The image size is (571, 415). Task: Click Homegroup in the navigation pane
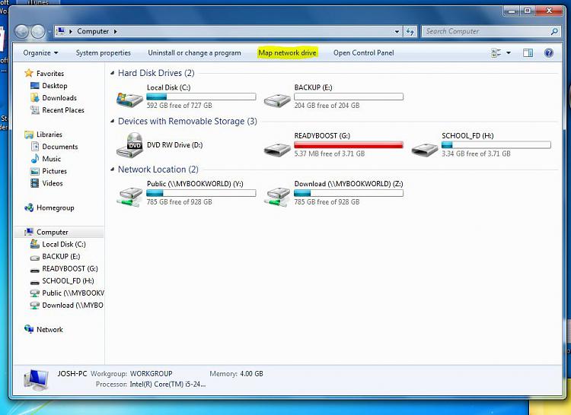[55, 207]
